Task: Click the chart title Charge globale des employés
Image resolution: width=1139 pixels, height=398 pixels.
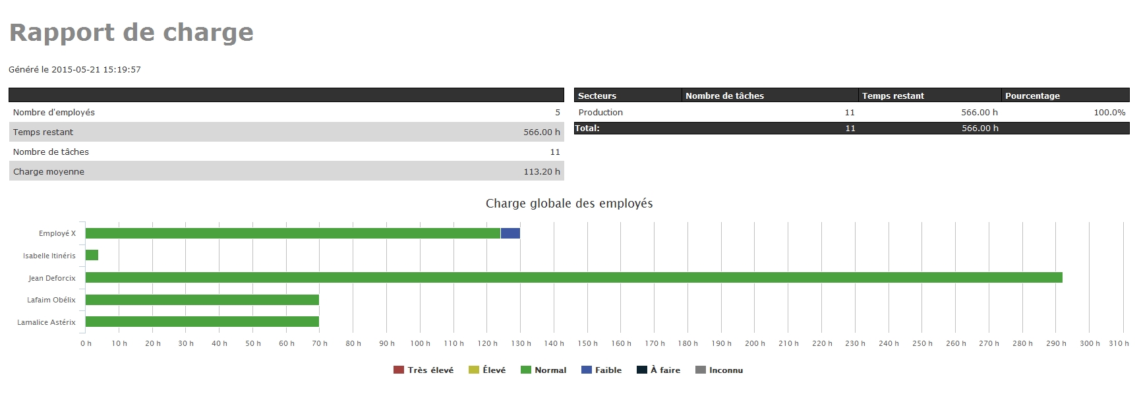Action: (x=569, y=204)
